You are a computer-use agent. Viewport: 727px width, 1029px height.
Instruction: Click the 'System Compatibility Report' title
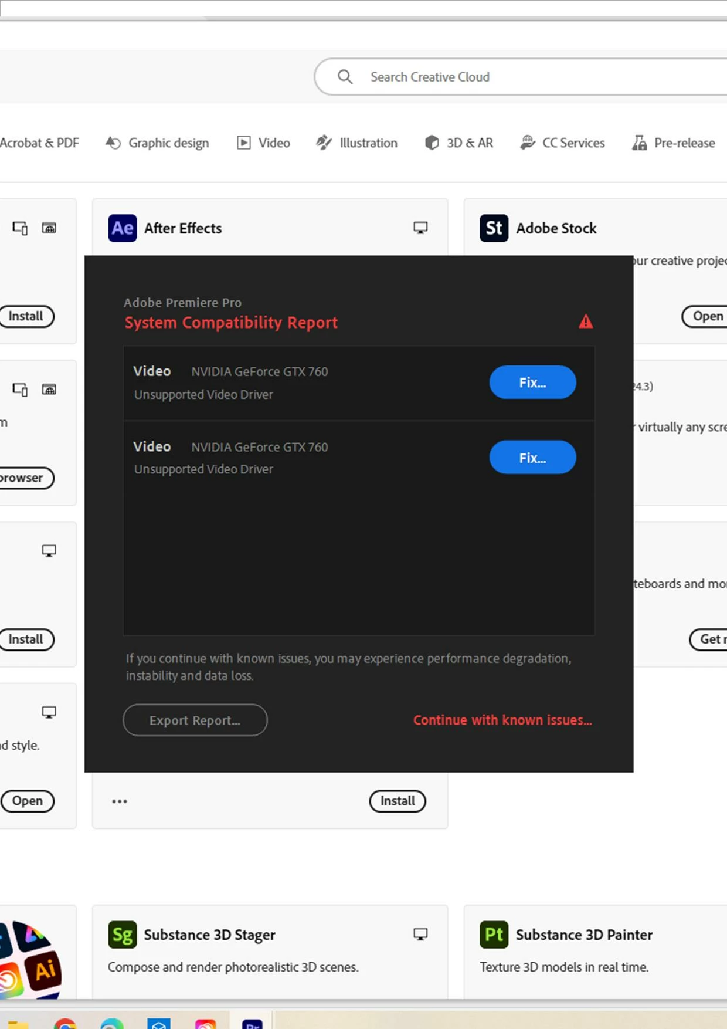click(231, 323)
